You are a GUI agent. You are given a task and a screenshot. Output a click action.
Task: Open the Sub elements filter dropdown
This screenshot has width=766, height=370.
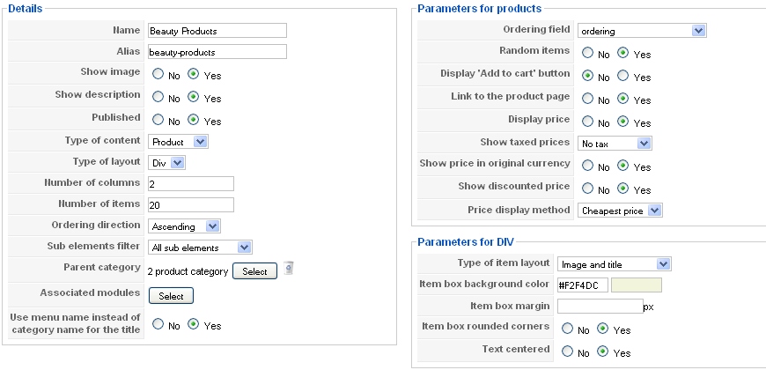click(x=200, y=248)
